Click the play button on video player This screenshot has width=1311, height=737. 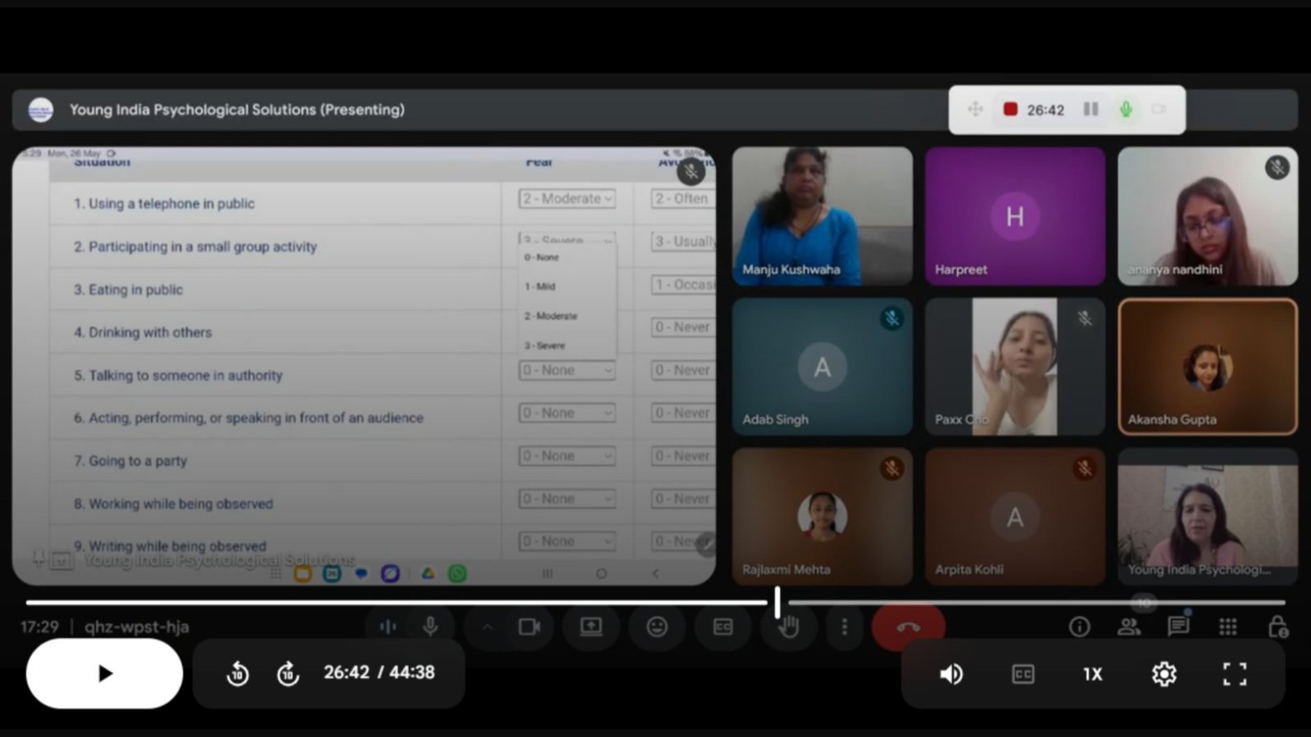pos(104,673)
